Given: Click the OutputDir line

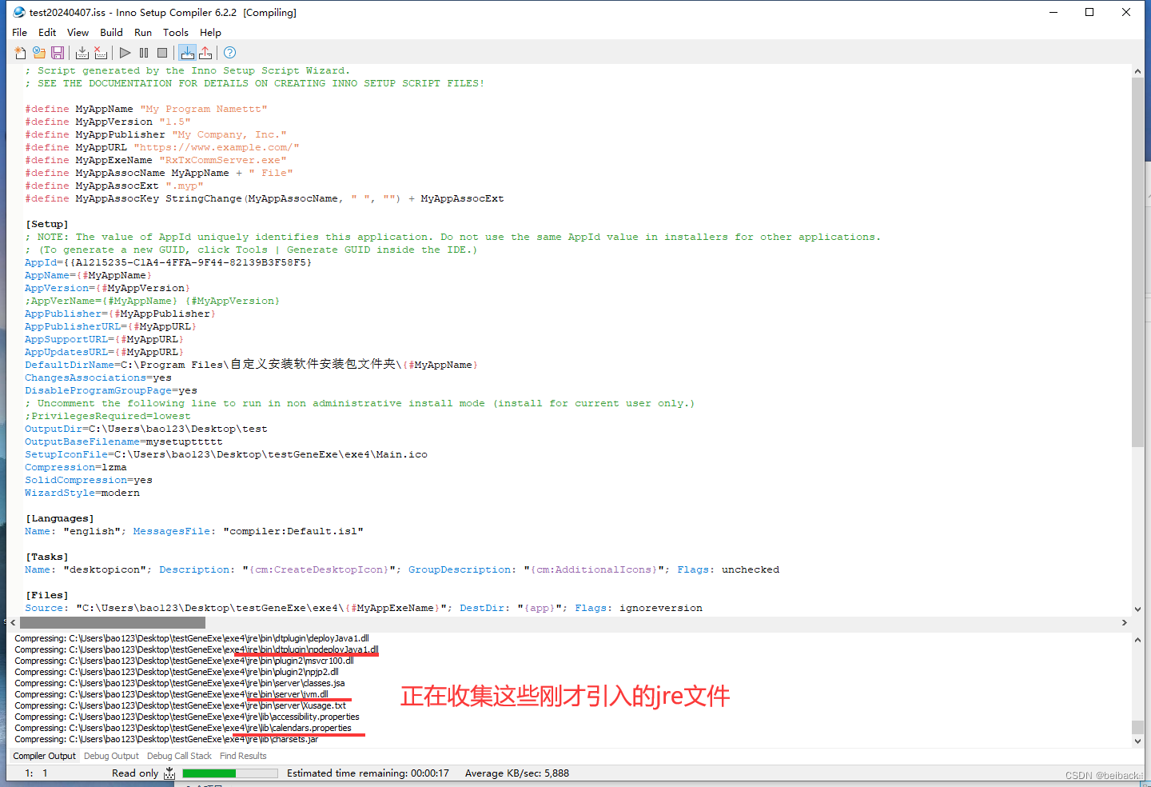Looking at the screenshot, I should tap(146, 429).
